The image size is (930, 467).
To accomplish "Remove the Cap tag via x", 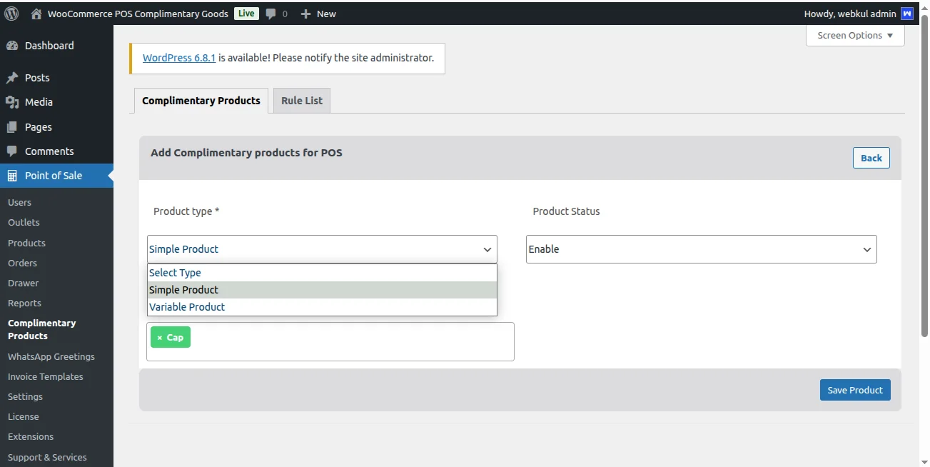I will [159, 338].
